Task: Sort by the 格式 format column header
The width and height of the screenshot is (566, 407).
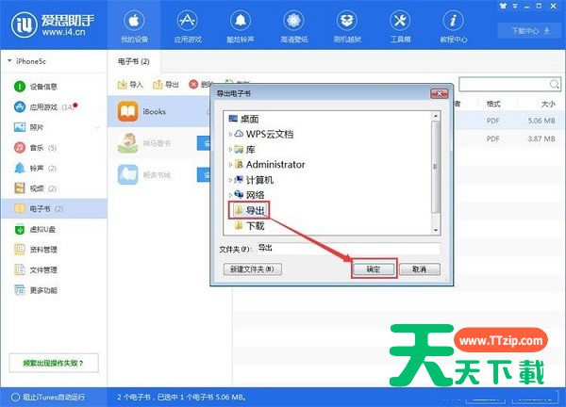Action: [x=493, y=104]
